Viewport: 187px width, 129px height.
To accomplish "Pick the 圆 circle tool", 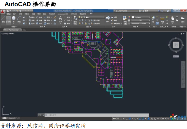I will click(x=13, y=19).
